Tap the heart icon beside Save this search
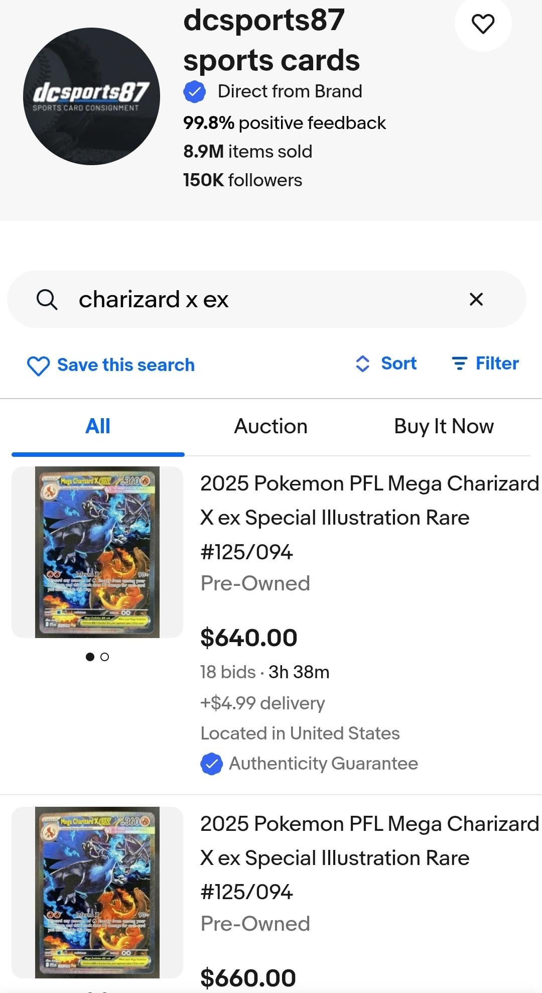The image size is (542, 993). point(38,365)
